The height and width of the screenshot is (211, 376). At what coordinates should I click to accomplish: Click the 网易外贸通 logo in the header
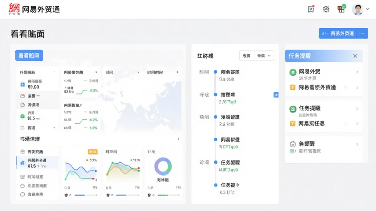(34, 9)
